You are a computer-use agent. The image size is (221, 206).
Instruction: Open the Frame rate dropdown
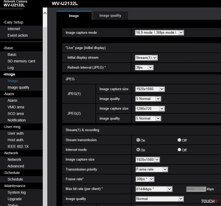click(x=145, y=179)
